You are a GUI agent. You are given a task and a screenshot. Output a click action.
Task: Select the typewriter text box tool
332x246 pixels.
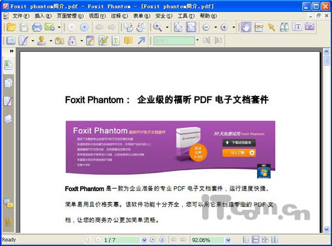coord(116,40)
